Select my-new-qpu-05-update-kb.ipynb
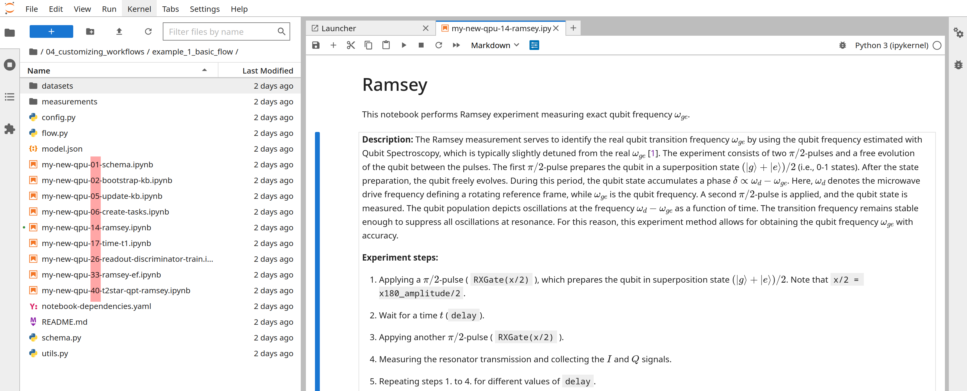This screenshot has height=391, width=967. click(x=160, y=196)
